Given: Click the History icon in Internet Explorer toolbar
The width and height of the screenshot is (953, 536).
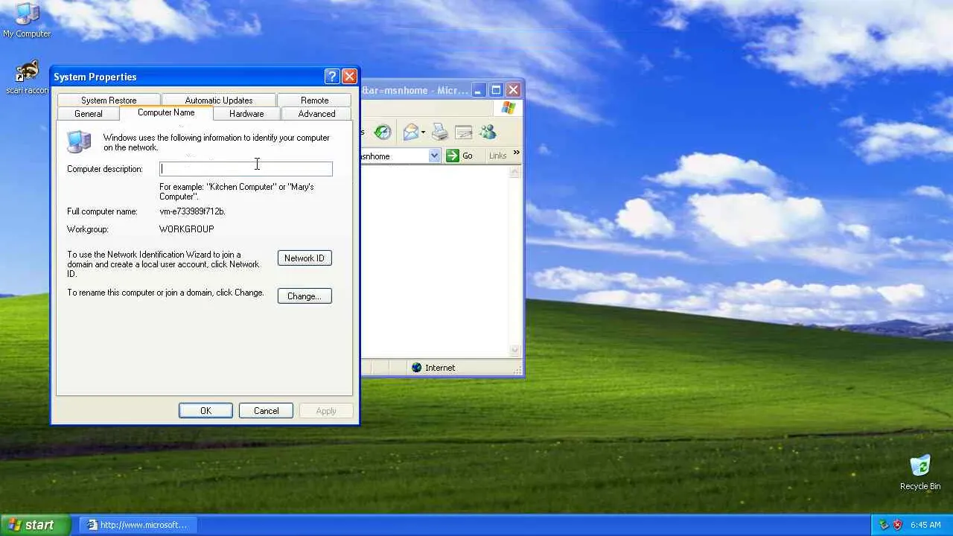Looking at the screenshot, I should click(x=383, y=133).
